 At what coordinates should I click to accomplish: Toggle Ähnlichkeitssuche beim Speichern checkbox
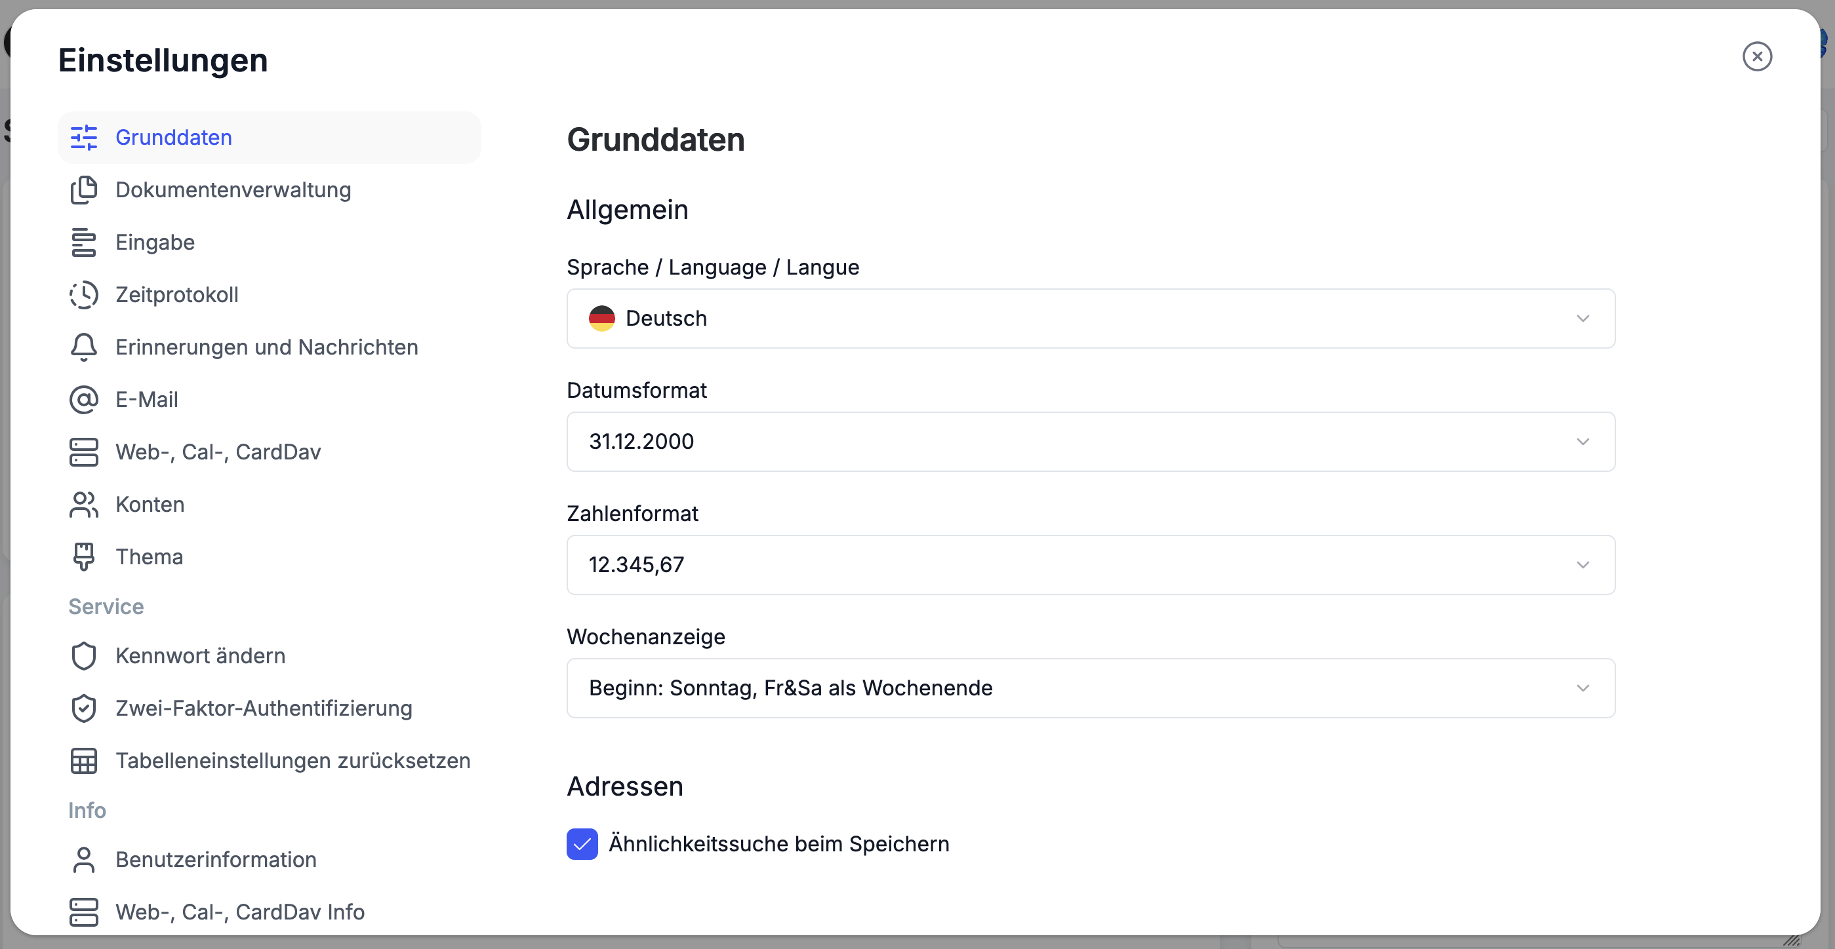(x=582, y=843)
